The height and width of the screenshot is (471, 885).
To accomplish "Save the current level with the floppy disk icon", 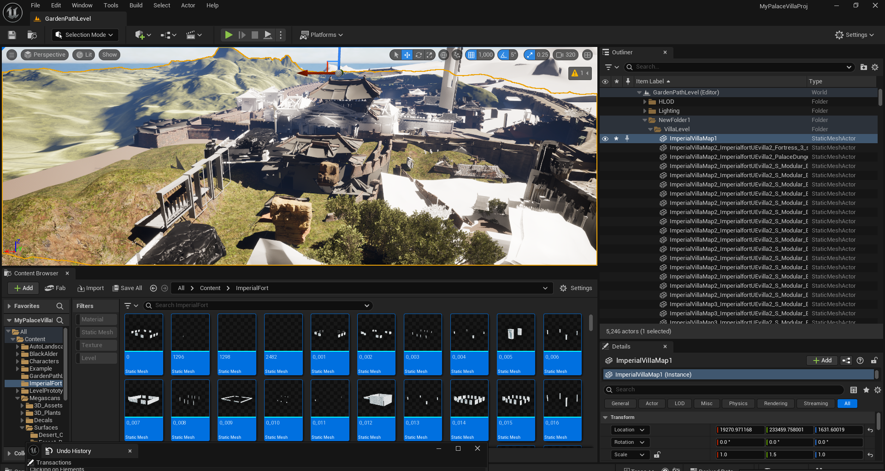I will 12,35.
